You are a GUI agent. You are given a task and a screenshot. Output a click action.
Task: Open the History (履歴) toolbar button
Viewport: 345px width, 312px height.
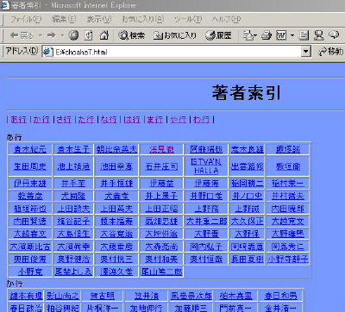click(x=218, y=35)
